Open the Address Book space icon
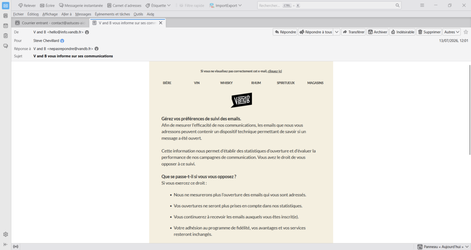 coord(5,16)
